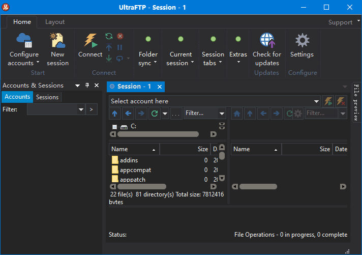Viewport: 362px width, 255px height.
Task: Click disconnect icon beside account selector
Action: (341, 101)
